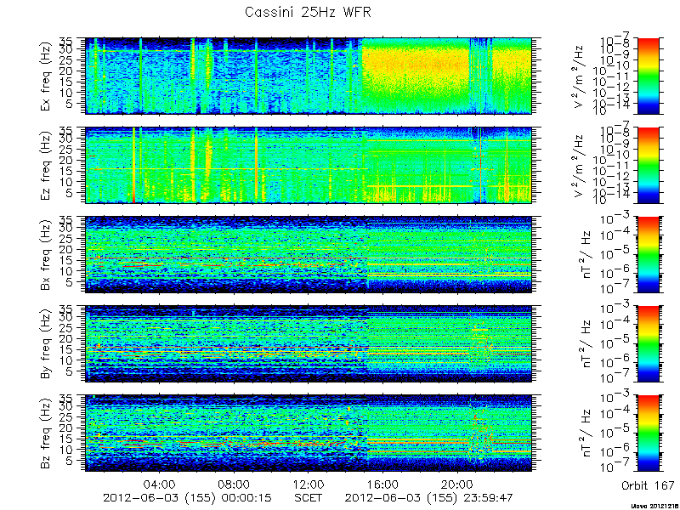Click the 04:00 time tick label
This screenshot has height=510, width=680.
pos(160,484)
